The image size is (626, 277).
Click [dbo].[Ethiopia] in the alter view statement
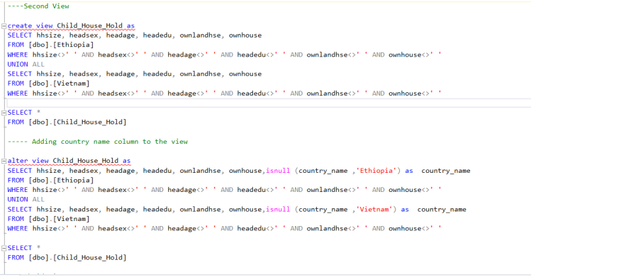[61, 181]
